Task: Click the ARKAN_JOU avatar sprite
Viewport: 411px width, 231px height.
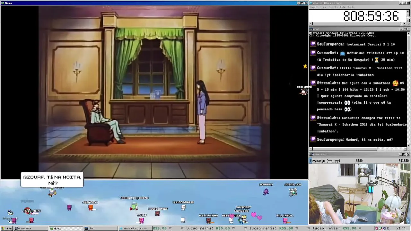Action: pyautogui.click(x=293, y=192)
